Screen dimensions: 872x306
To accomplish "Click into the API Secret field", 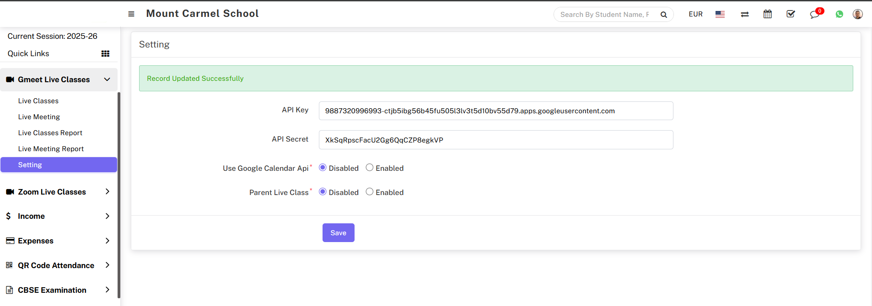I will [495, 140].
